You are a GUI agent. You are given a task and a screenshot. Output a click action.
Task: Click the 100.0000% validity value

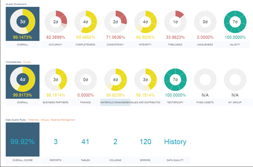click(235, 37)
